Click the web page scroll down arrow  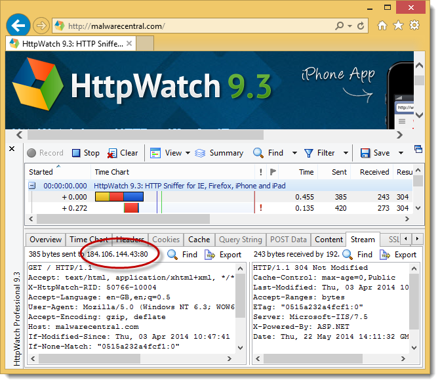[x=419, y=115]
